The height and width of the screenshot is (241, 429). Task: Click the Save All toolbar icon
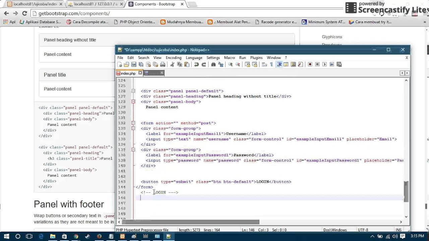pyautogui.click(x=141, y=64)
